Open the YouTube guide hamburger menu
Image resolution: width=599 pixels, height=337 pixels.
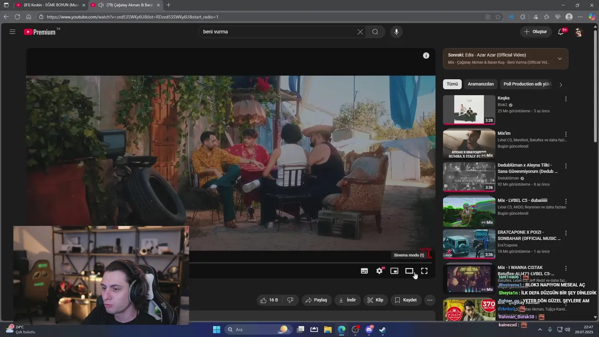pyautogui.click(x=13, y=32)
